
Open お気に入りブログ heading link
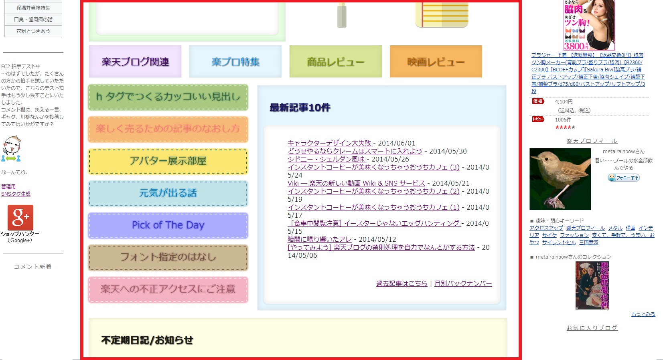point(592,328)
